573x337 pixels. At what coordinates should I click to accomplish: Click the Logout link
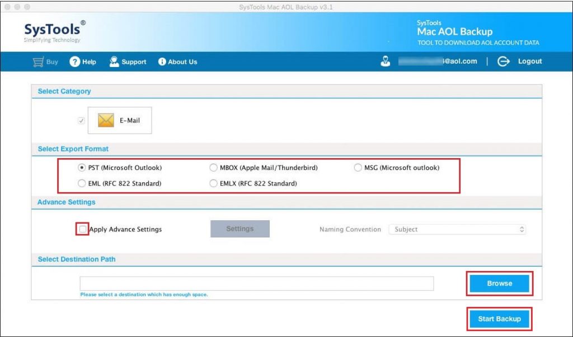coord(530,61)
